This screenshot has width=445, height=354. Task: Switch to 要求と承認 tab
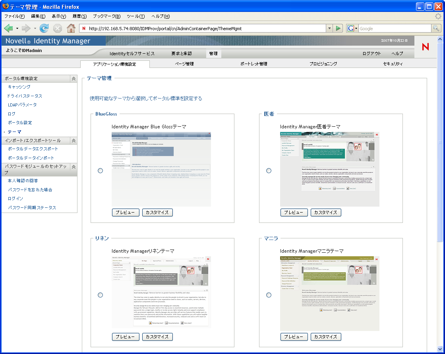click(181, 53)
